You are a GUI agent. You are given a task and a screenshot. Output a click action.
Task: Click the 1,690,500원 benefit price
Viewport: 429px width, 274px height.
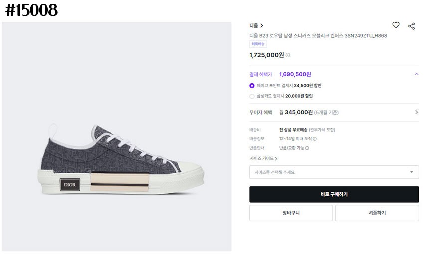click(x=295, y=74)
